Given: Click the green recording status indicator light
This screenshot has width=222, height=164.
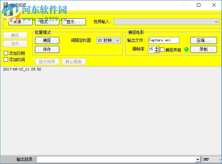Looking at the screenshot, I should 186,50.
